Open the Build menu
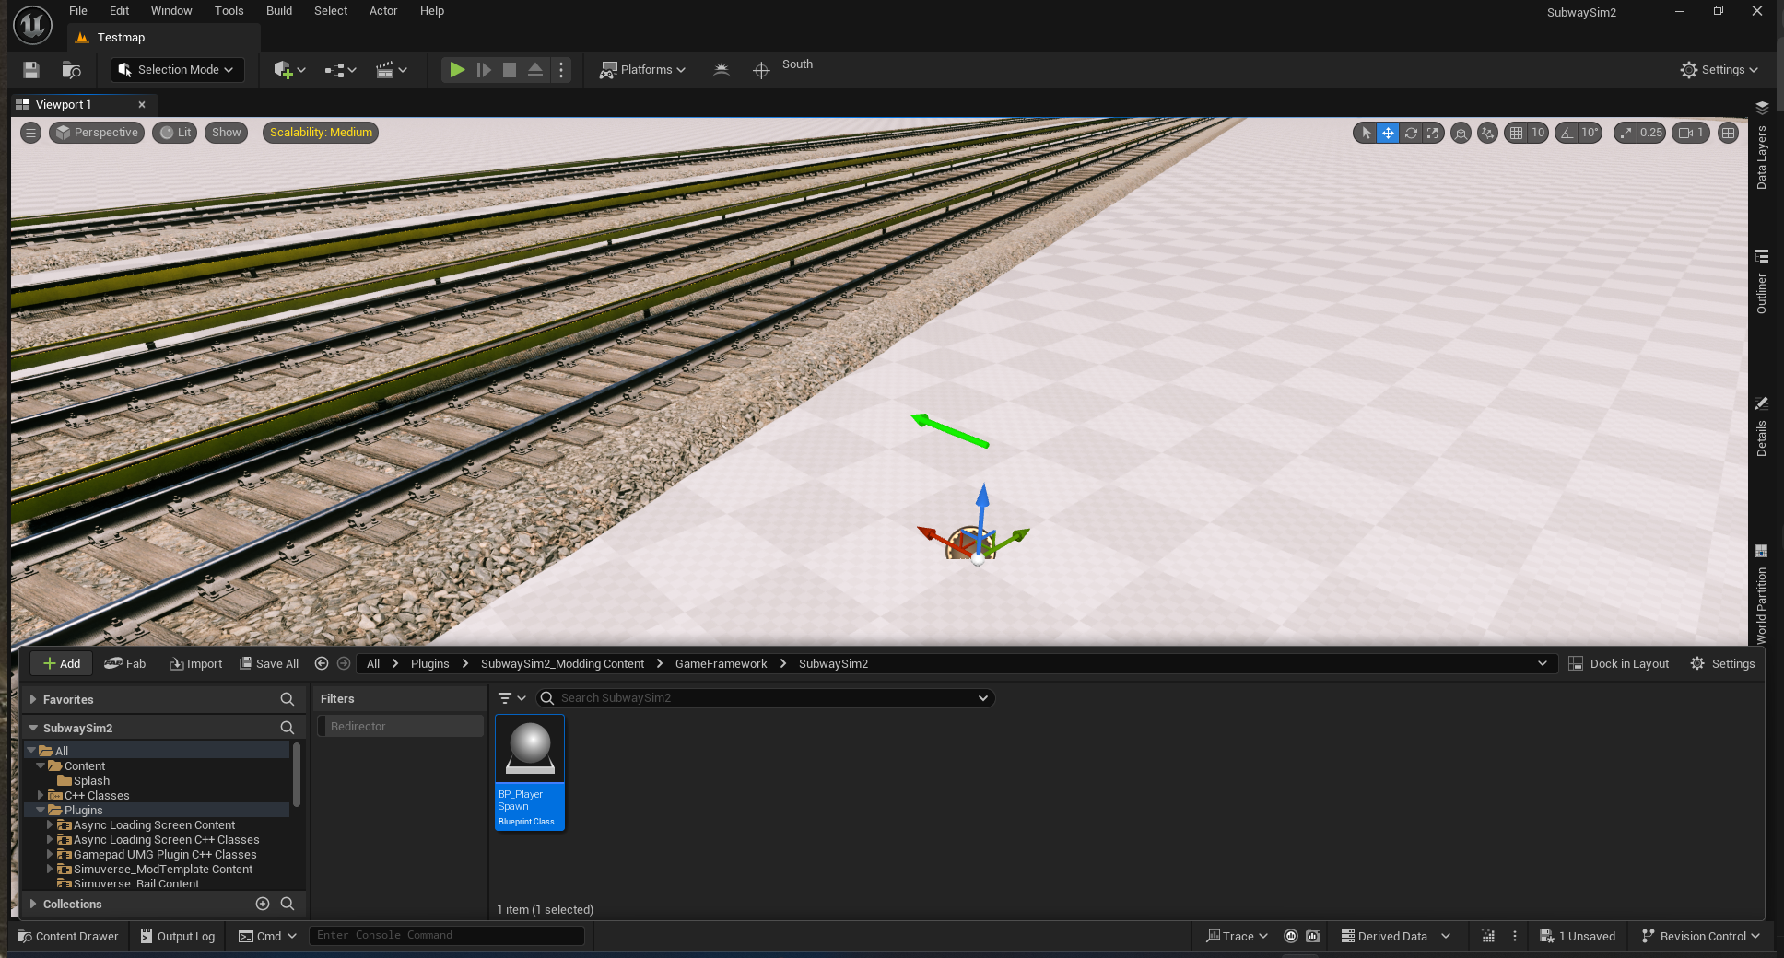 point(278,11)
